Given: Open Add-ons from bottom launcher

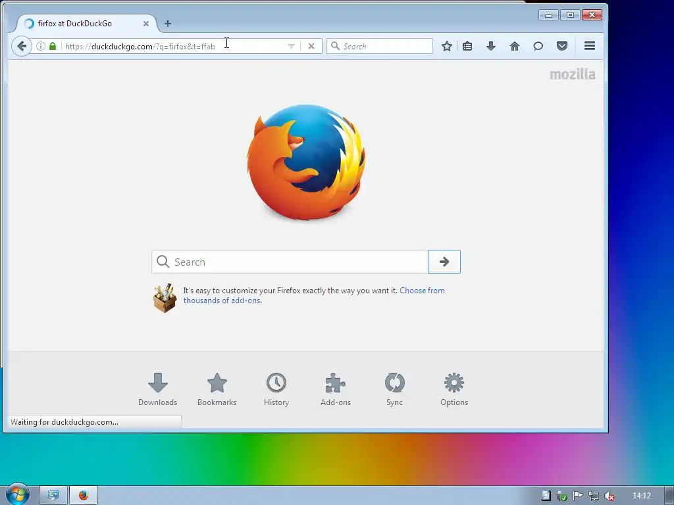Looking at the screenshot, I should point(335,389).
